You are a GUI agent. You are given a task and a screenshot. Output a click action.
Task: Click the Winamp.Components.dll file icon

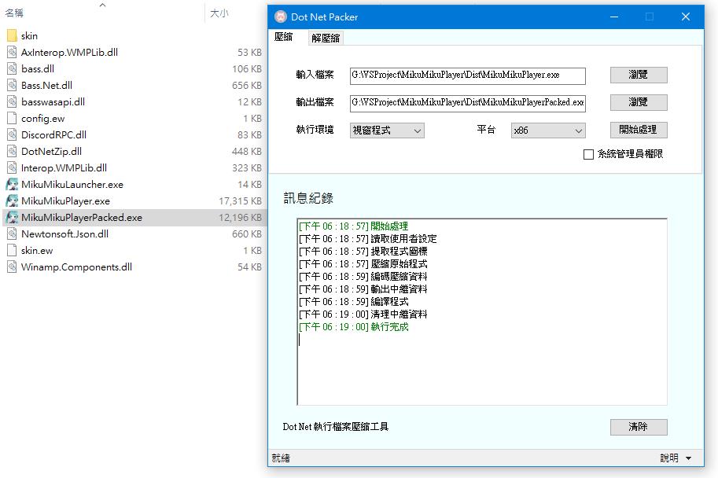tap(12, 267)
